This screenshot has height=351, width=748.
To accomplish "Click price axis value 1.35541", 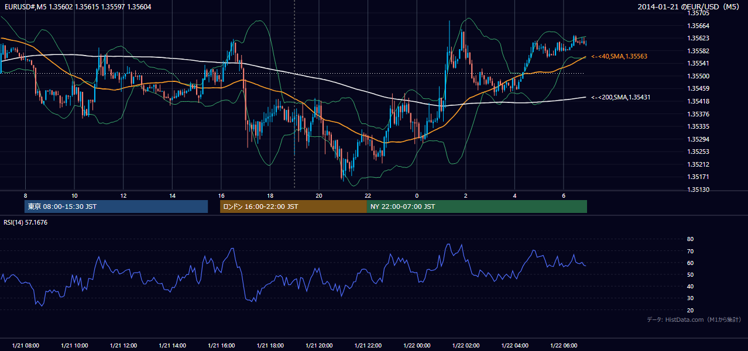I will tap(698, 63).
